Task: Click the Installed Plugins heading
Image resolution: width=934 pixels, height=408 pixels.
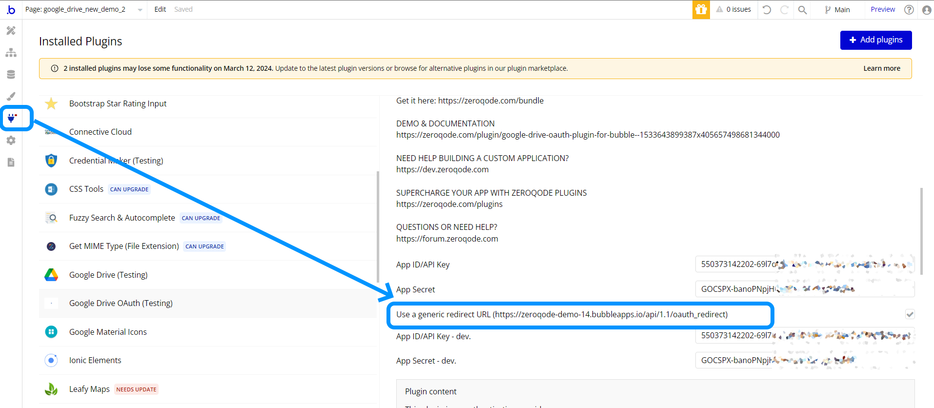Action: 81,41
